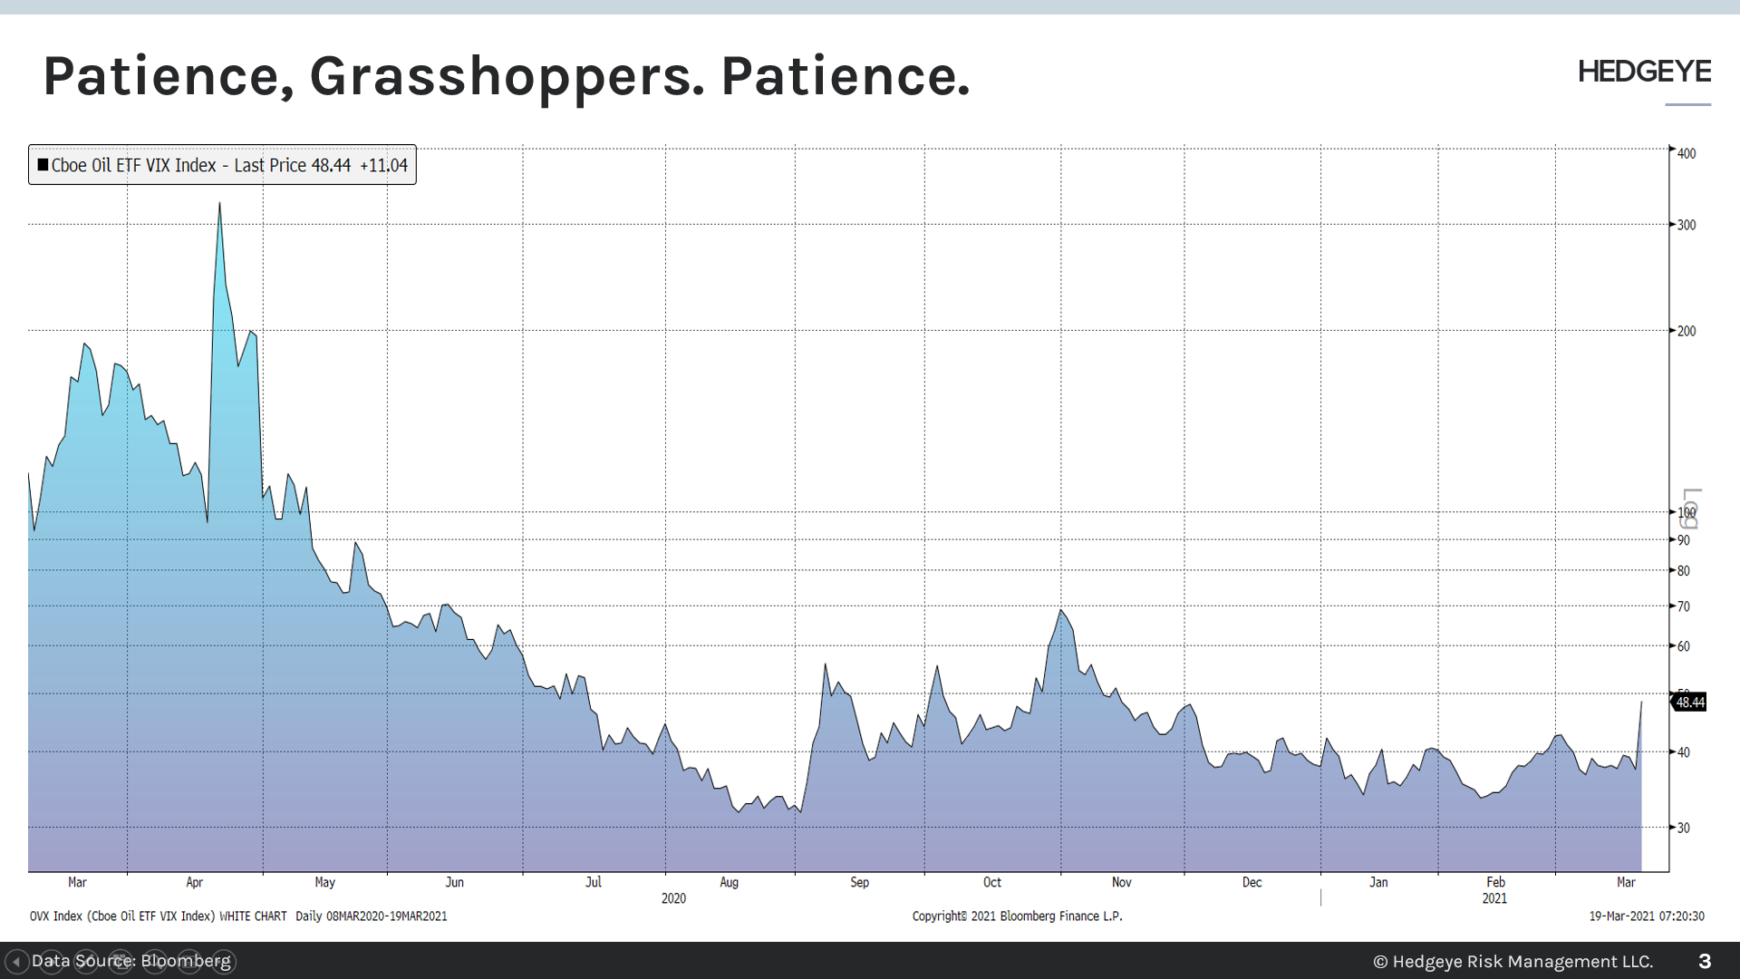Click the Copyright 2021 Bloomberg Finance L.P. text

tap(1017, 916)
